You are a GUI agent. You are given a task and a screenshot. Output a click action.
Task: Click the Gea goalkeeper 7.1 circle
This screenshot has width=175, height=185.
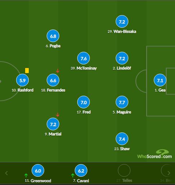coord(160,80)
